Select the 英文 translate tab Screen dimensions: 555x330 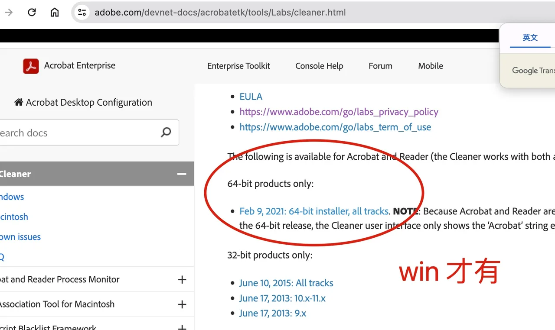coord(530,38)
